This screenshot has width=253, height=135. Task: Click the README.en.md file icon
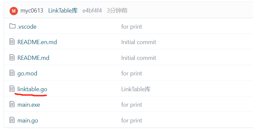coord(12,42)
